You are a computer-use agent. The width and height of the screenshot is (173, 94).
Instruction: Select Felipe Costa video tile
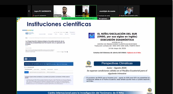click(x=64, y=11)
